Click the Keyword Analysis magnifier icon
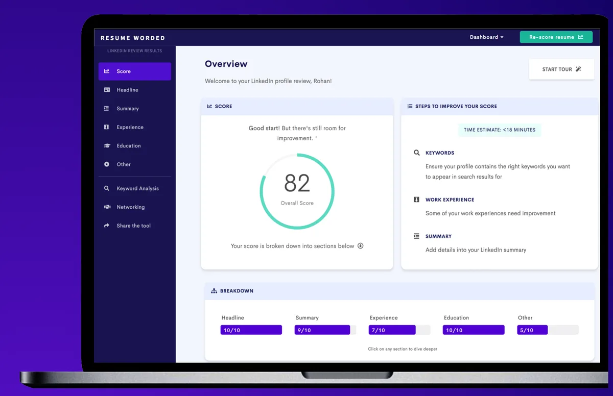This screenshot has height=396, width=613. point(107,188)
